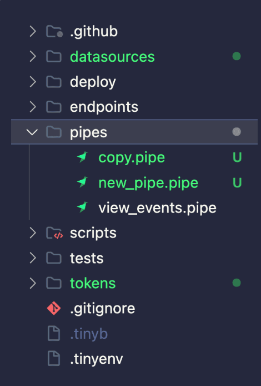Click the untracked U badge on copy.pipe
The image size is (261, 386).
pos(237,157)
